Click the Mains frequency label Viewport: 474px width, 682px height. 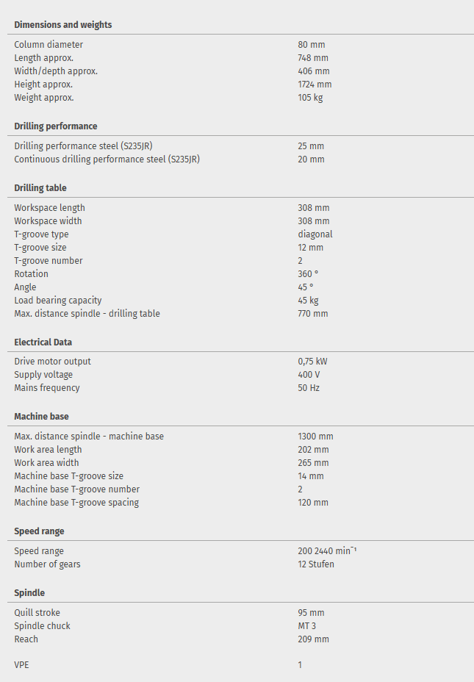coord(47,388)
